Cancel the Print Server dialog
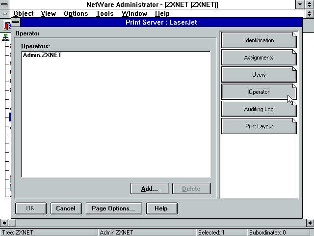The height and width of the screenshot is (236, 314). point(66,208)
